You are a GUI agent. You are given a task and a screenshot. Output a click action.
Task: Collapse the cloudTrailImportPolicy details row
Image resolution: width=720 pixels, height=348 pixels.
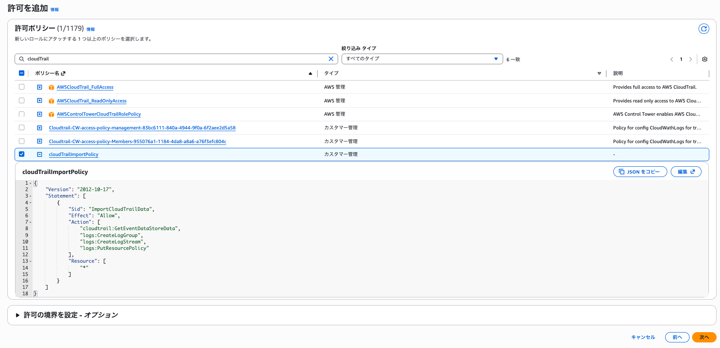pos(39,154)
